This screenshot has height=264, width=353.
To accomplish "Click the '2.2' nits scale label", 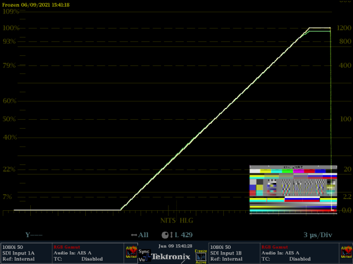I will pos(347,197).
